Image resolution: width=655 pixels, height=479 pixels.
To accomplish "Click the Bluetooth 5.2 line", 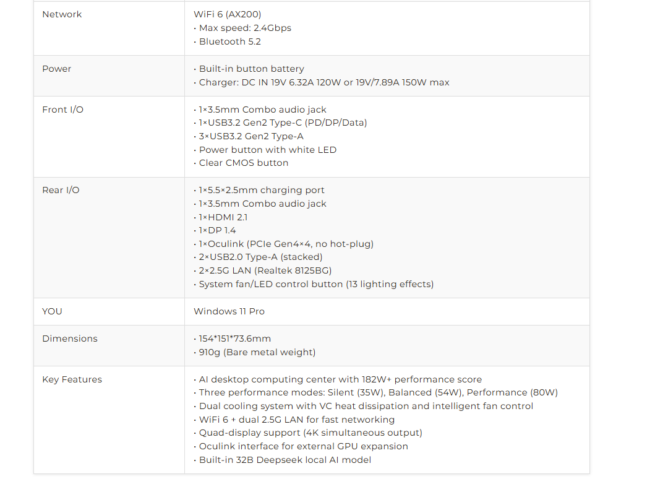I will point(228,41).
